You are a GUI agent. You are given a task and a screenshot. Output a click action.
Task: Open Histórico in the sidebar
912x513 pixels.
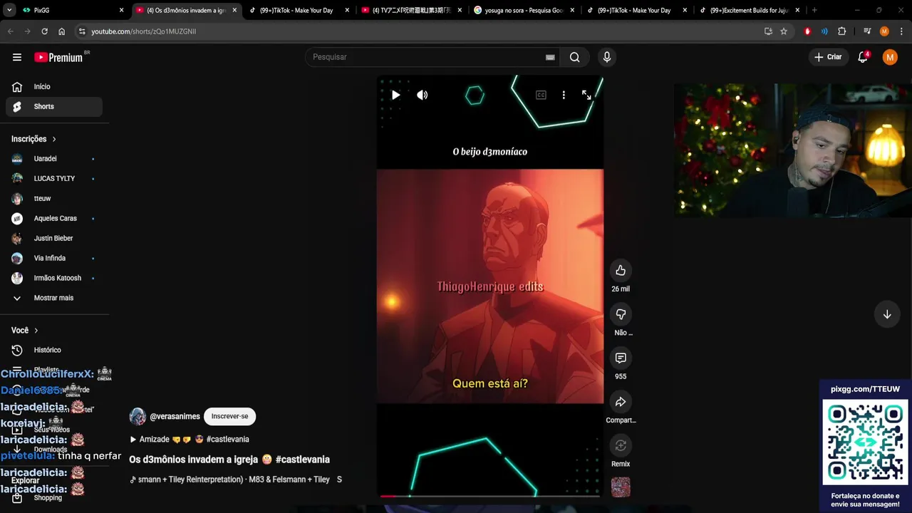(54, 350)
